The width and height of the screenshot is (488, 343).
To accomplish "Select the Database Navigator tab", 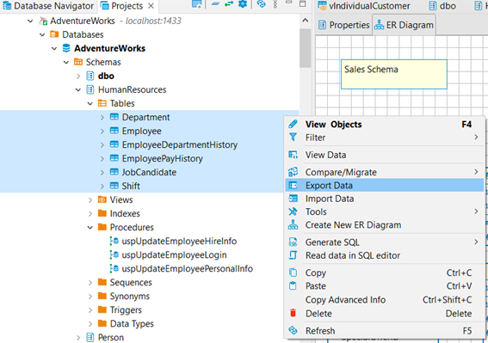I will [48, 6].
